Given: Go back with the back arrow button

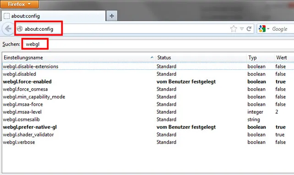Looking at the screenshot, I should point(8,29).
